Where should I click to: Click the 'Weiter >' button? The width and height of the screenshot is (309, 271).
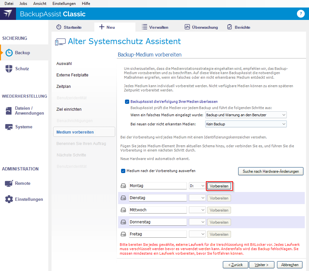pos(261,265)
